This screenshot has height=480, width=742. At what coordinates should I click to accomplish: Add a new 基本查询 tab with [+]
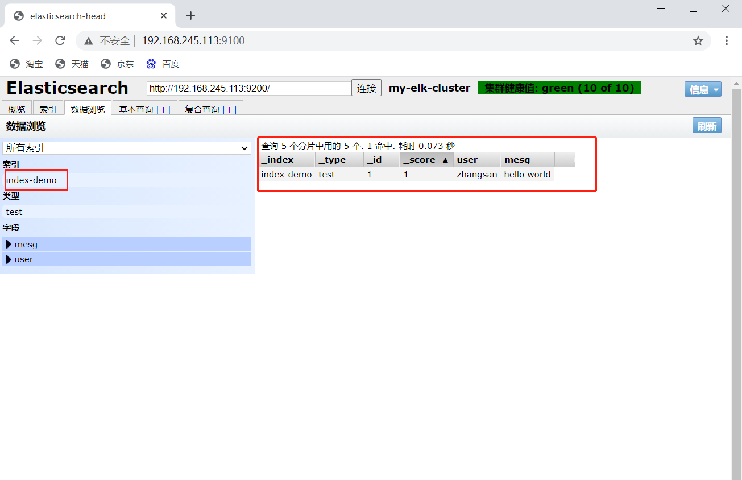[x=163, y=109]
